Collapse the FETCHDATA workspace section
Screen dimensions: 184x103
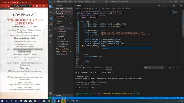point(63,14)
